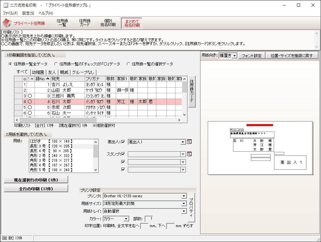Open the カラー dropdown
Screen dimensions: 321x242
[126, 219]
